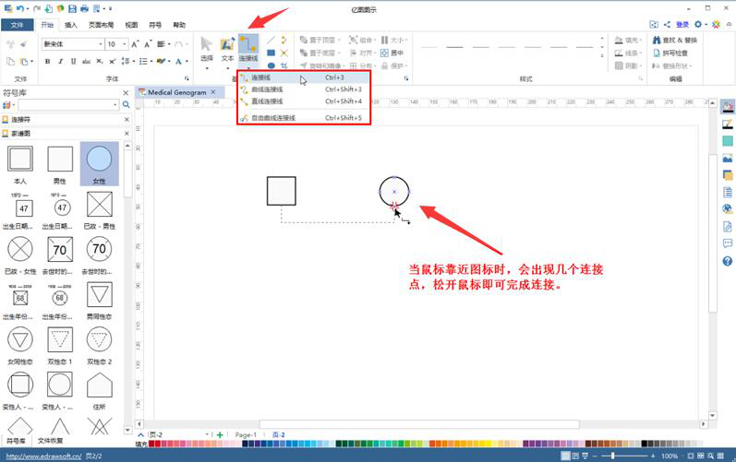The height and width of the screenshot is (462, 736).
Task: Decrease font size with smaller A icon
Action: [x=148, y=44]
